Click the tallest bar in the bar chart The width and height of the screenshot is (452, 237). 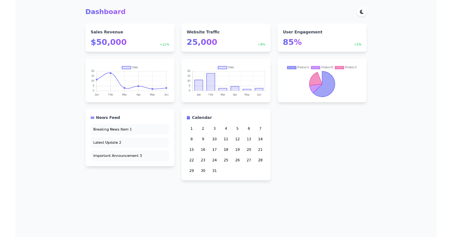coord(211,81)
